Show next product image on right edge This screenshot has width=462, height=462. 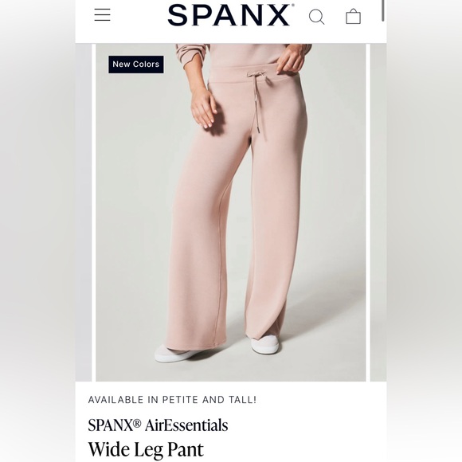[x=378, y=212]
